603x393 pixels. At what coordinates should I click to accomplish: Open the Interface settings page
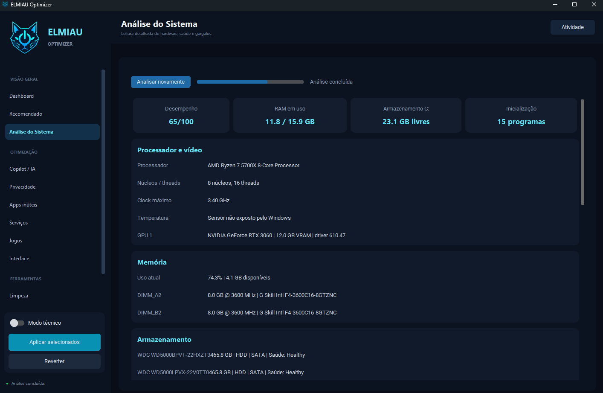pos(52,259)
